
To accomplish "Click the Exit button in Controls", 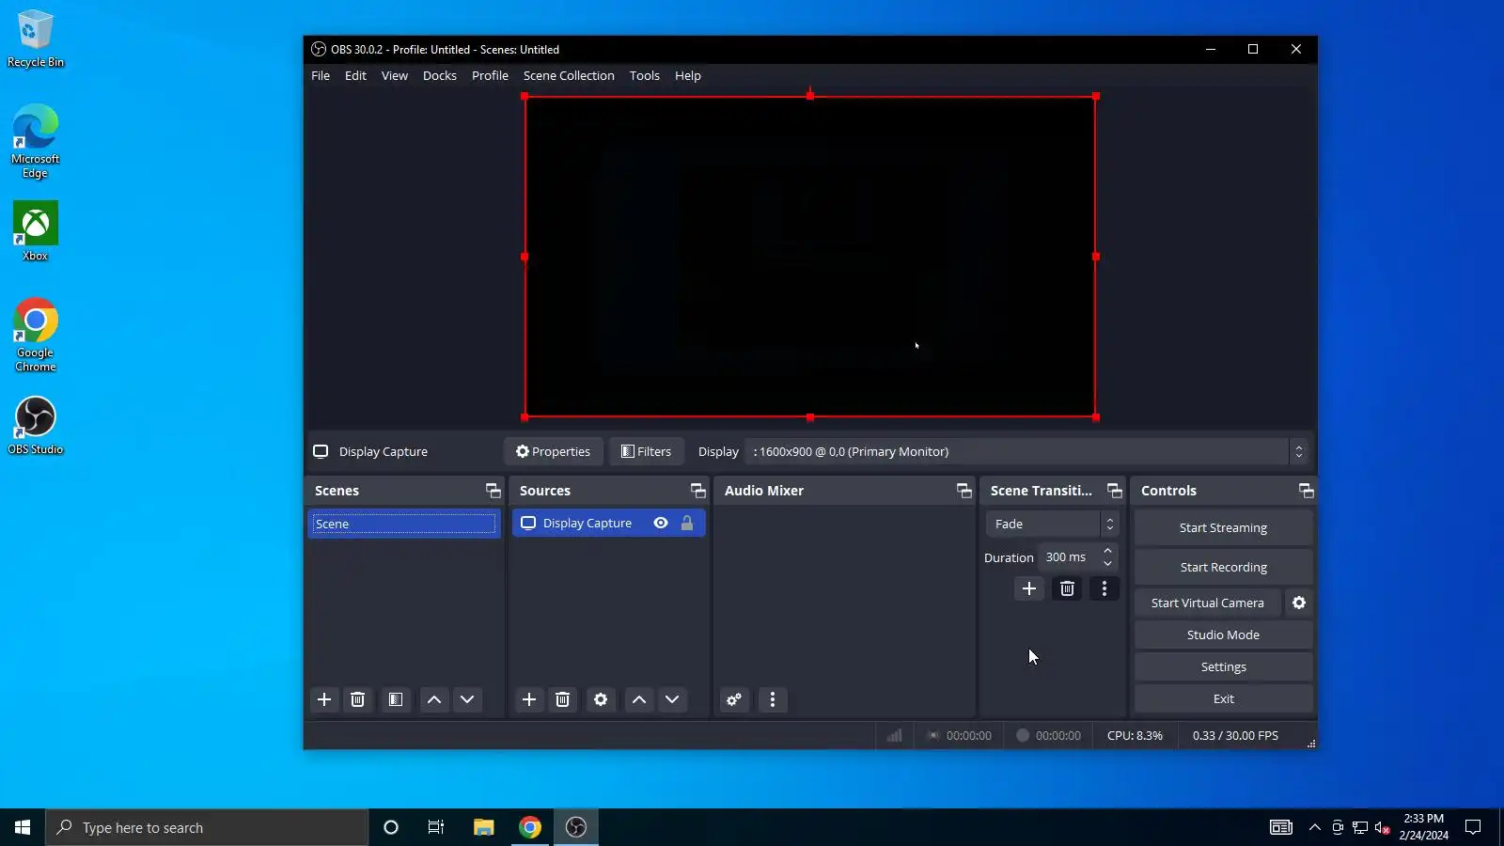I will coord(1223,698).
